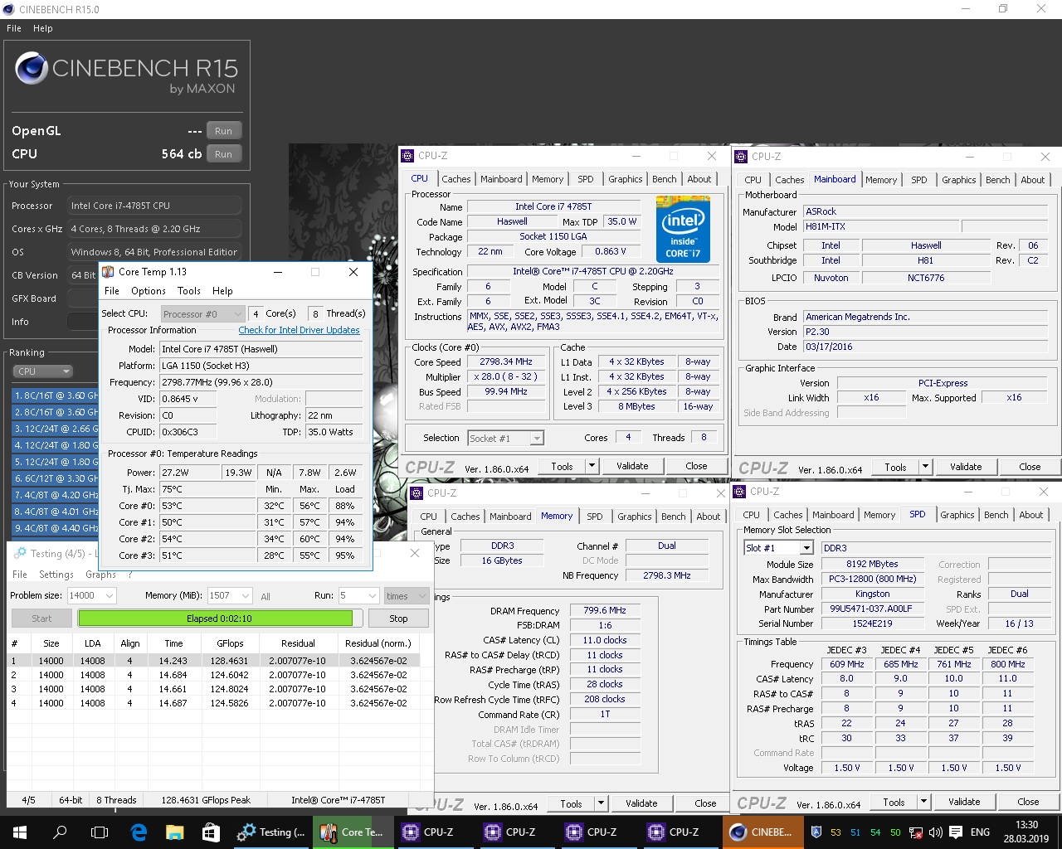Click Validate in CPU-Z Mainboard window
This screenshot has height=849, width=1062.
pos(966,467)
